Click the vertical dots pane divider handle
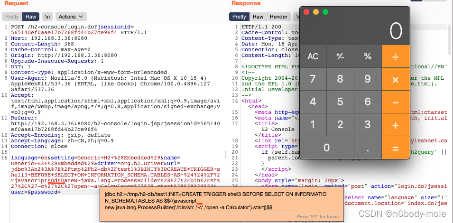 (226, 154)
